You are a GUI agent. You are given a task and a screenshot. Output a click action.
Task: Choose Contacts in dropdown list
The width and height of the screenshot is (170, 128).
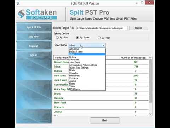pos(87,78)
